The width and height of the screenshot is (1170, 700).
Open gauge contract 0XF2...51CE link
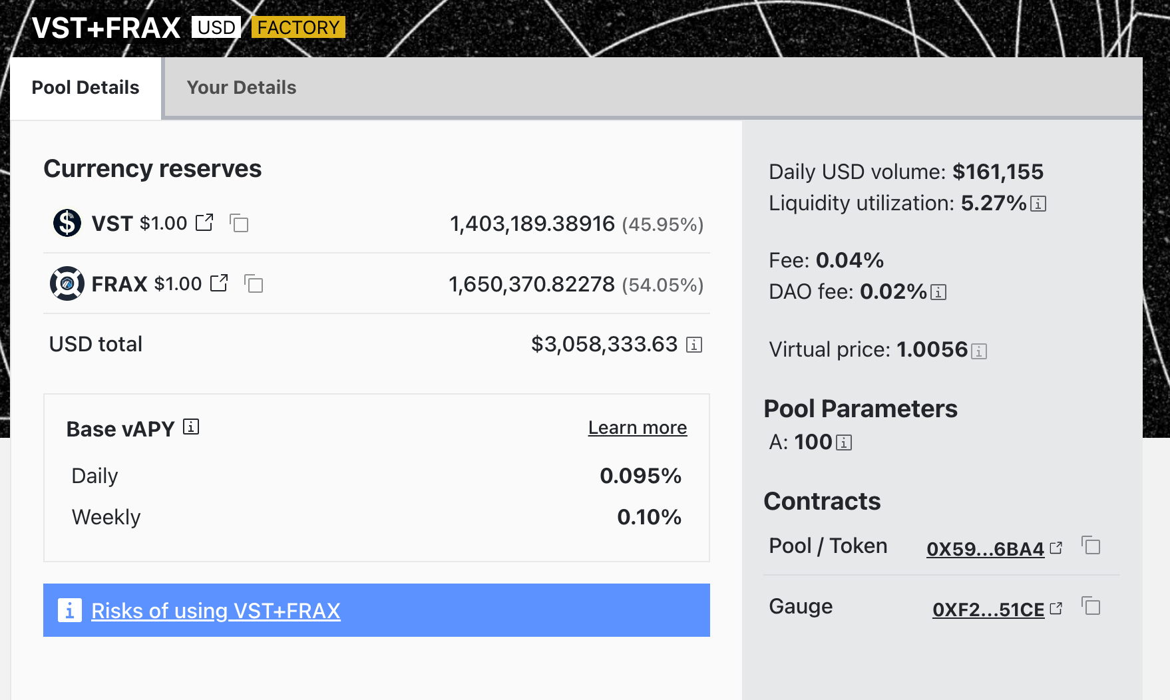click(x=988, y=610)
